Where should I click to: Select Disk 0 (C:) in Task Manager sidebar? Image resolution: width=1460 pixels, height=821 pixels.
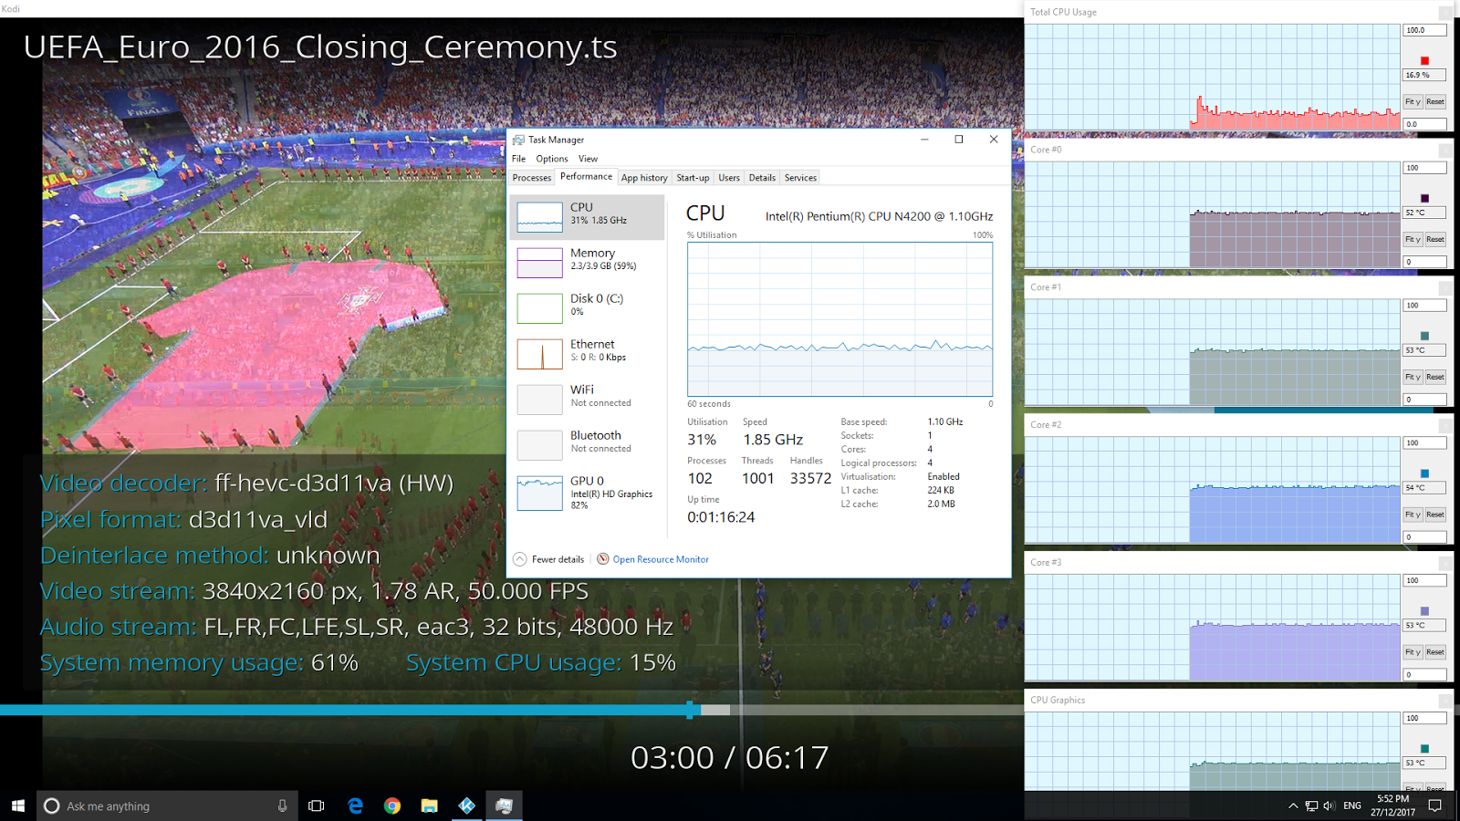pyautogui.click(x=588, y=308)
